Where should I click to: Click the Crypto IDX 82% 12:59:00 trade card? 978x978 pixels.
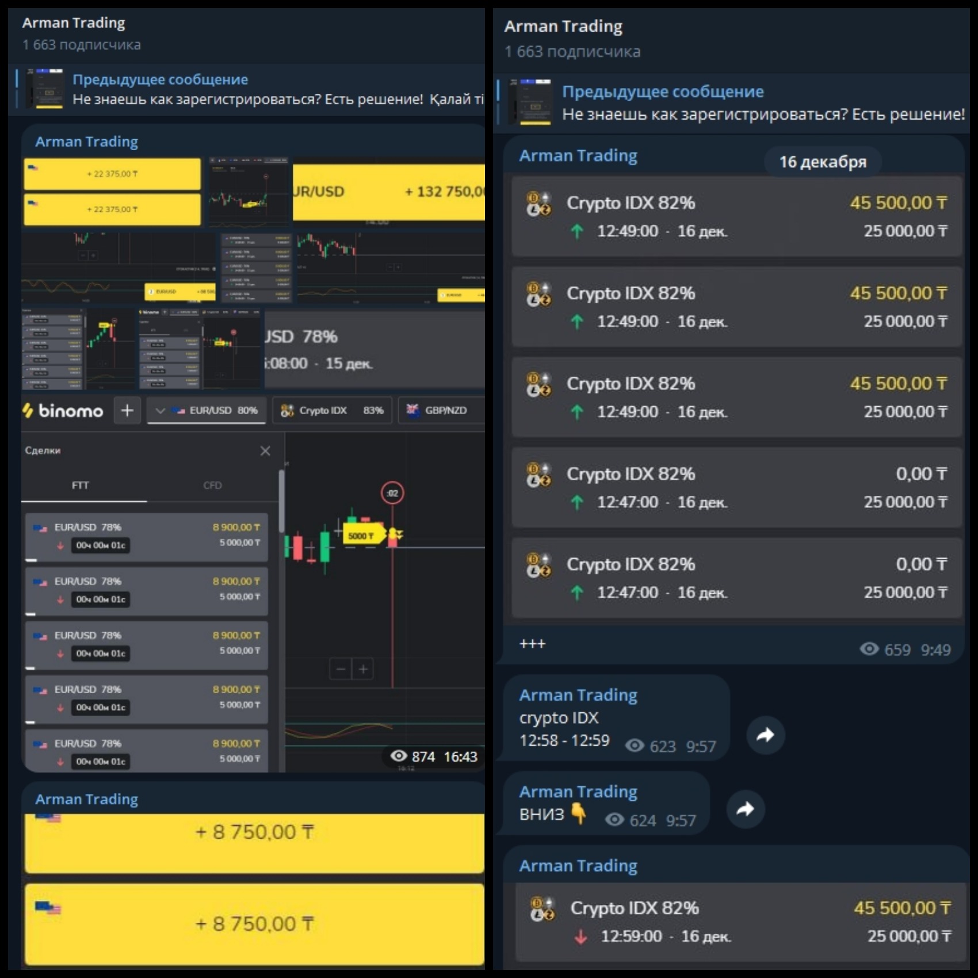[741, 922]
